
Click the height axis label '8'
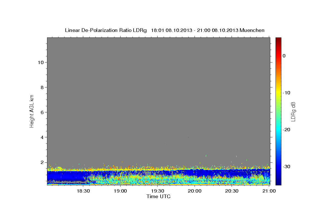pos(42,87)
